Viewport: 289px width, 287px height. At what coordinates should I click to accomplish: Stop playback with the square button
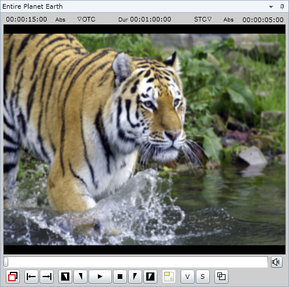(120, 277)
